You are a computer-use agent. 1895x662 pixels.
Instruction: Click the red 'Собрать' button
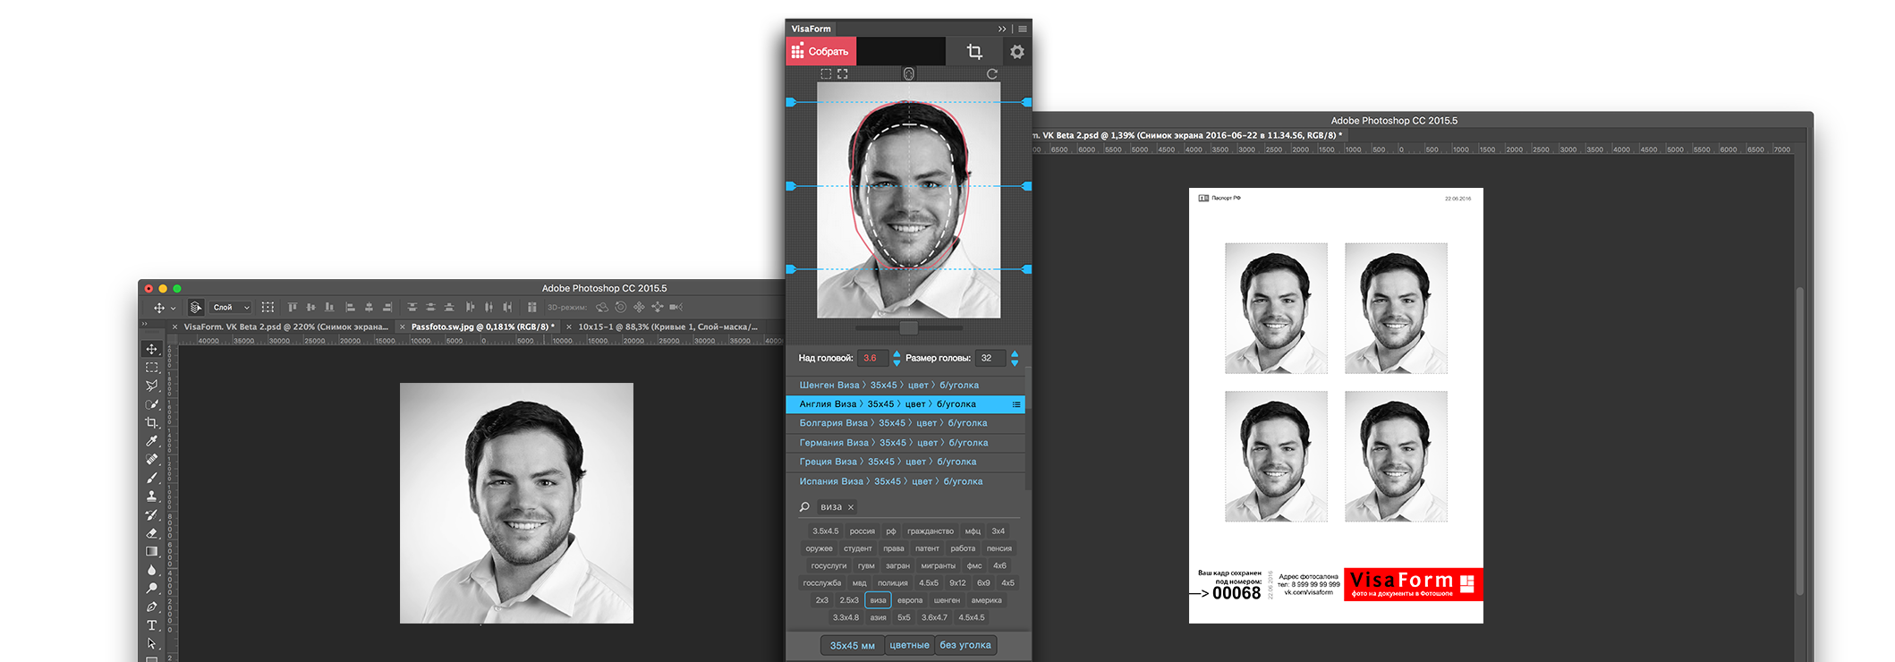tap(821, 51)
